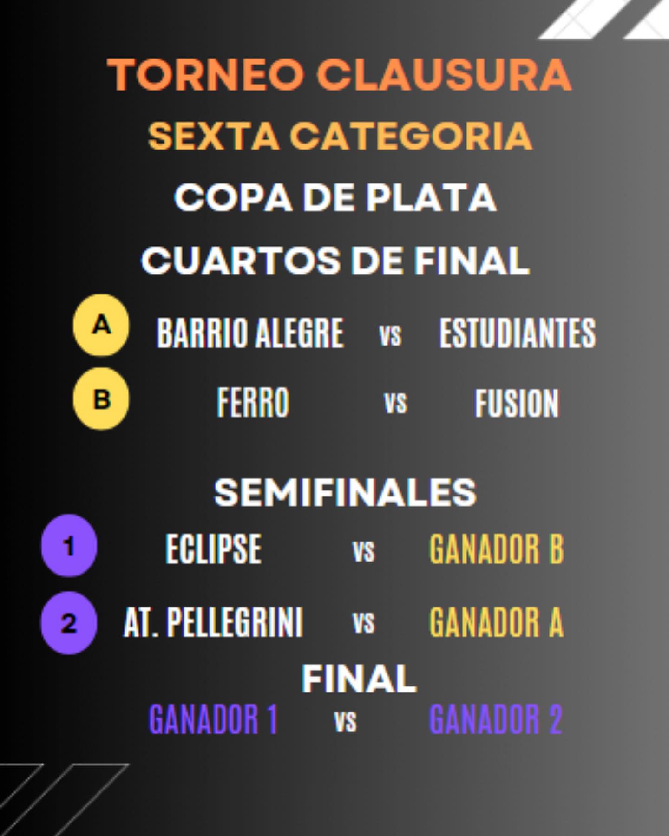Select the purple semifinal 2 badge

69,623
